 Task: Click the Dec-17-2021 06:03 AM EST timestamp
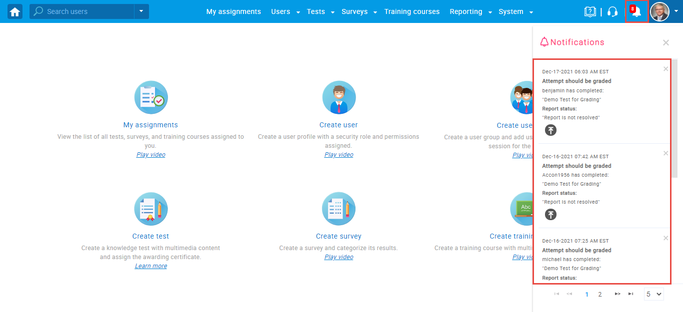coord(575,72)
